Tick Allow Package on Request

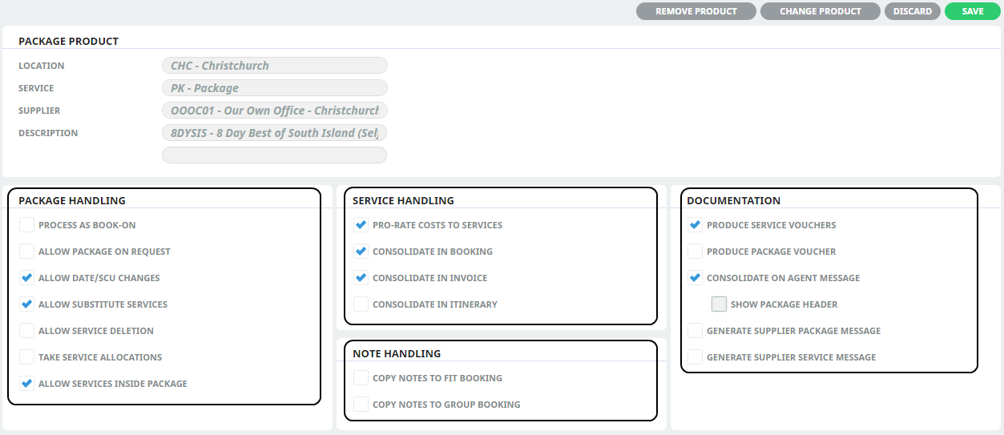click(x=26, y=252)
